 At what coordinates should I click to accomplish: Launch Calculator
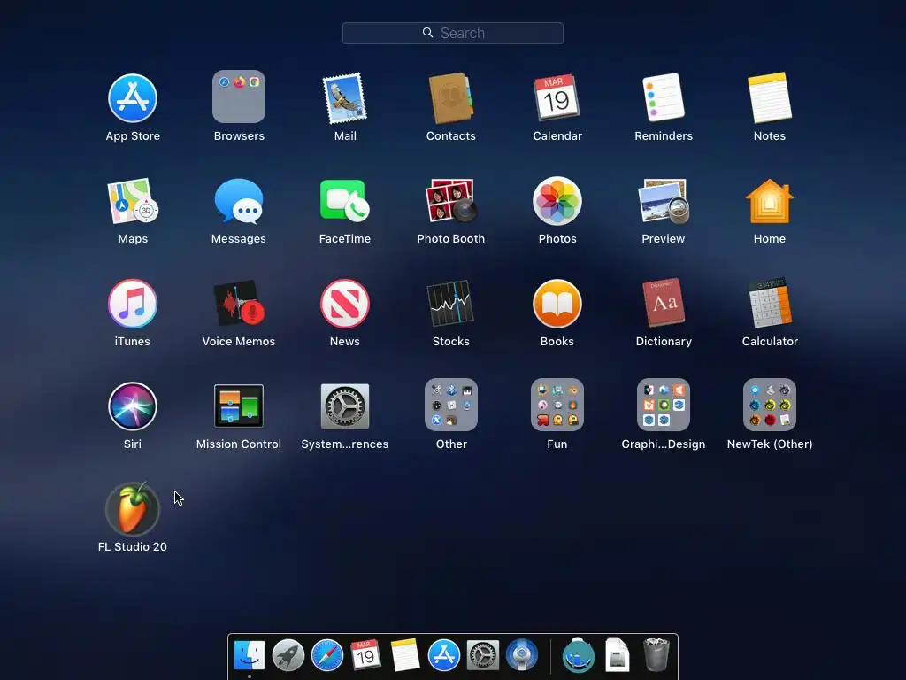[x=770, y=303]
